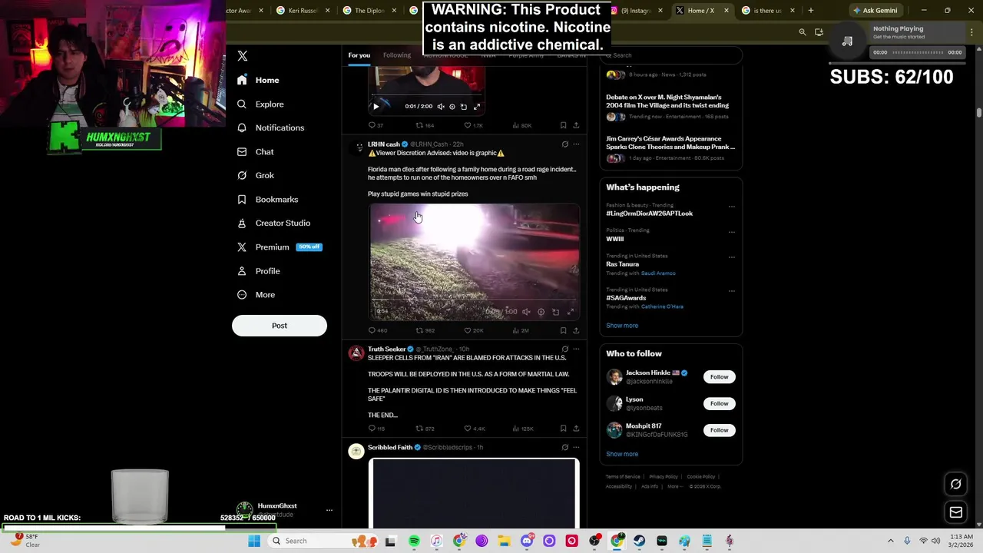Open Premium in the sidebar
Screen dimensions: 983x553
tap(280, 247)
